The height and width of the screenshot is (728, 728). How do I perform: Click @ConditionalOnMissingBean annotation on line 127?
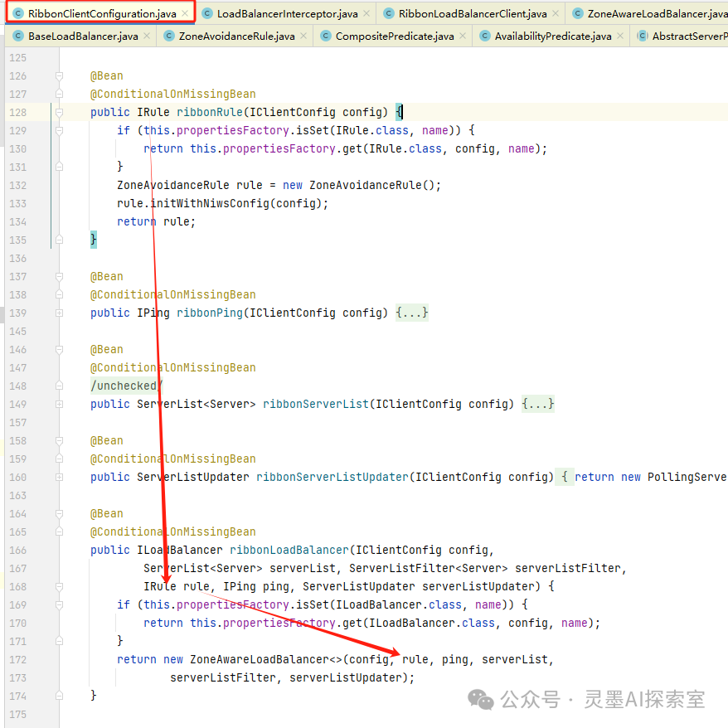[x=172, y=95]
